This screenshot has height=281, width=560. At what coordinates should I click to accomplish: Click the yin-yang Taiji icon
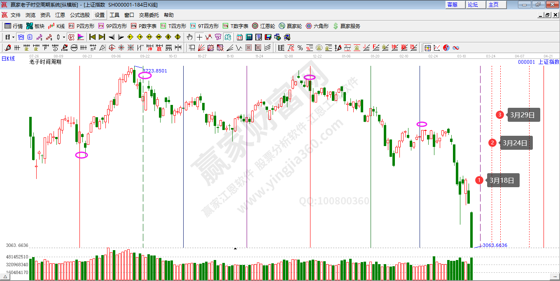pos(446,48)
